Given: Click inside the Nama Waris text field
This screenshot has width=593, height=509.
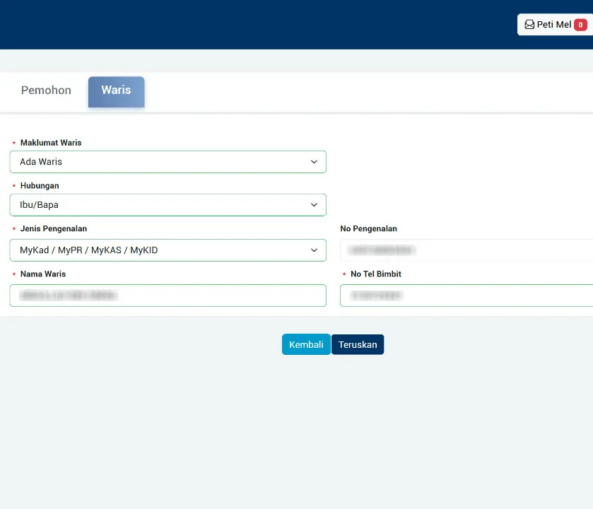Looking at the screenshot, I should 168,296.
